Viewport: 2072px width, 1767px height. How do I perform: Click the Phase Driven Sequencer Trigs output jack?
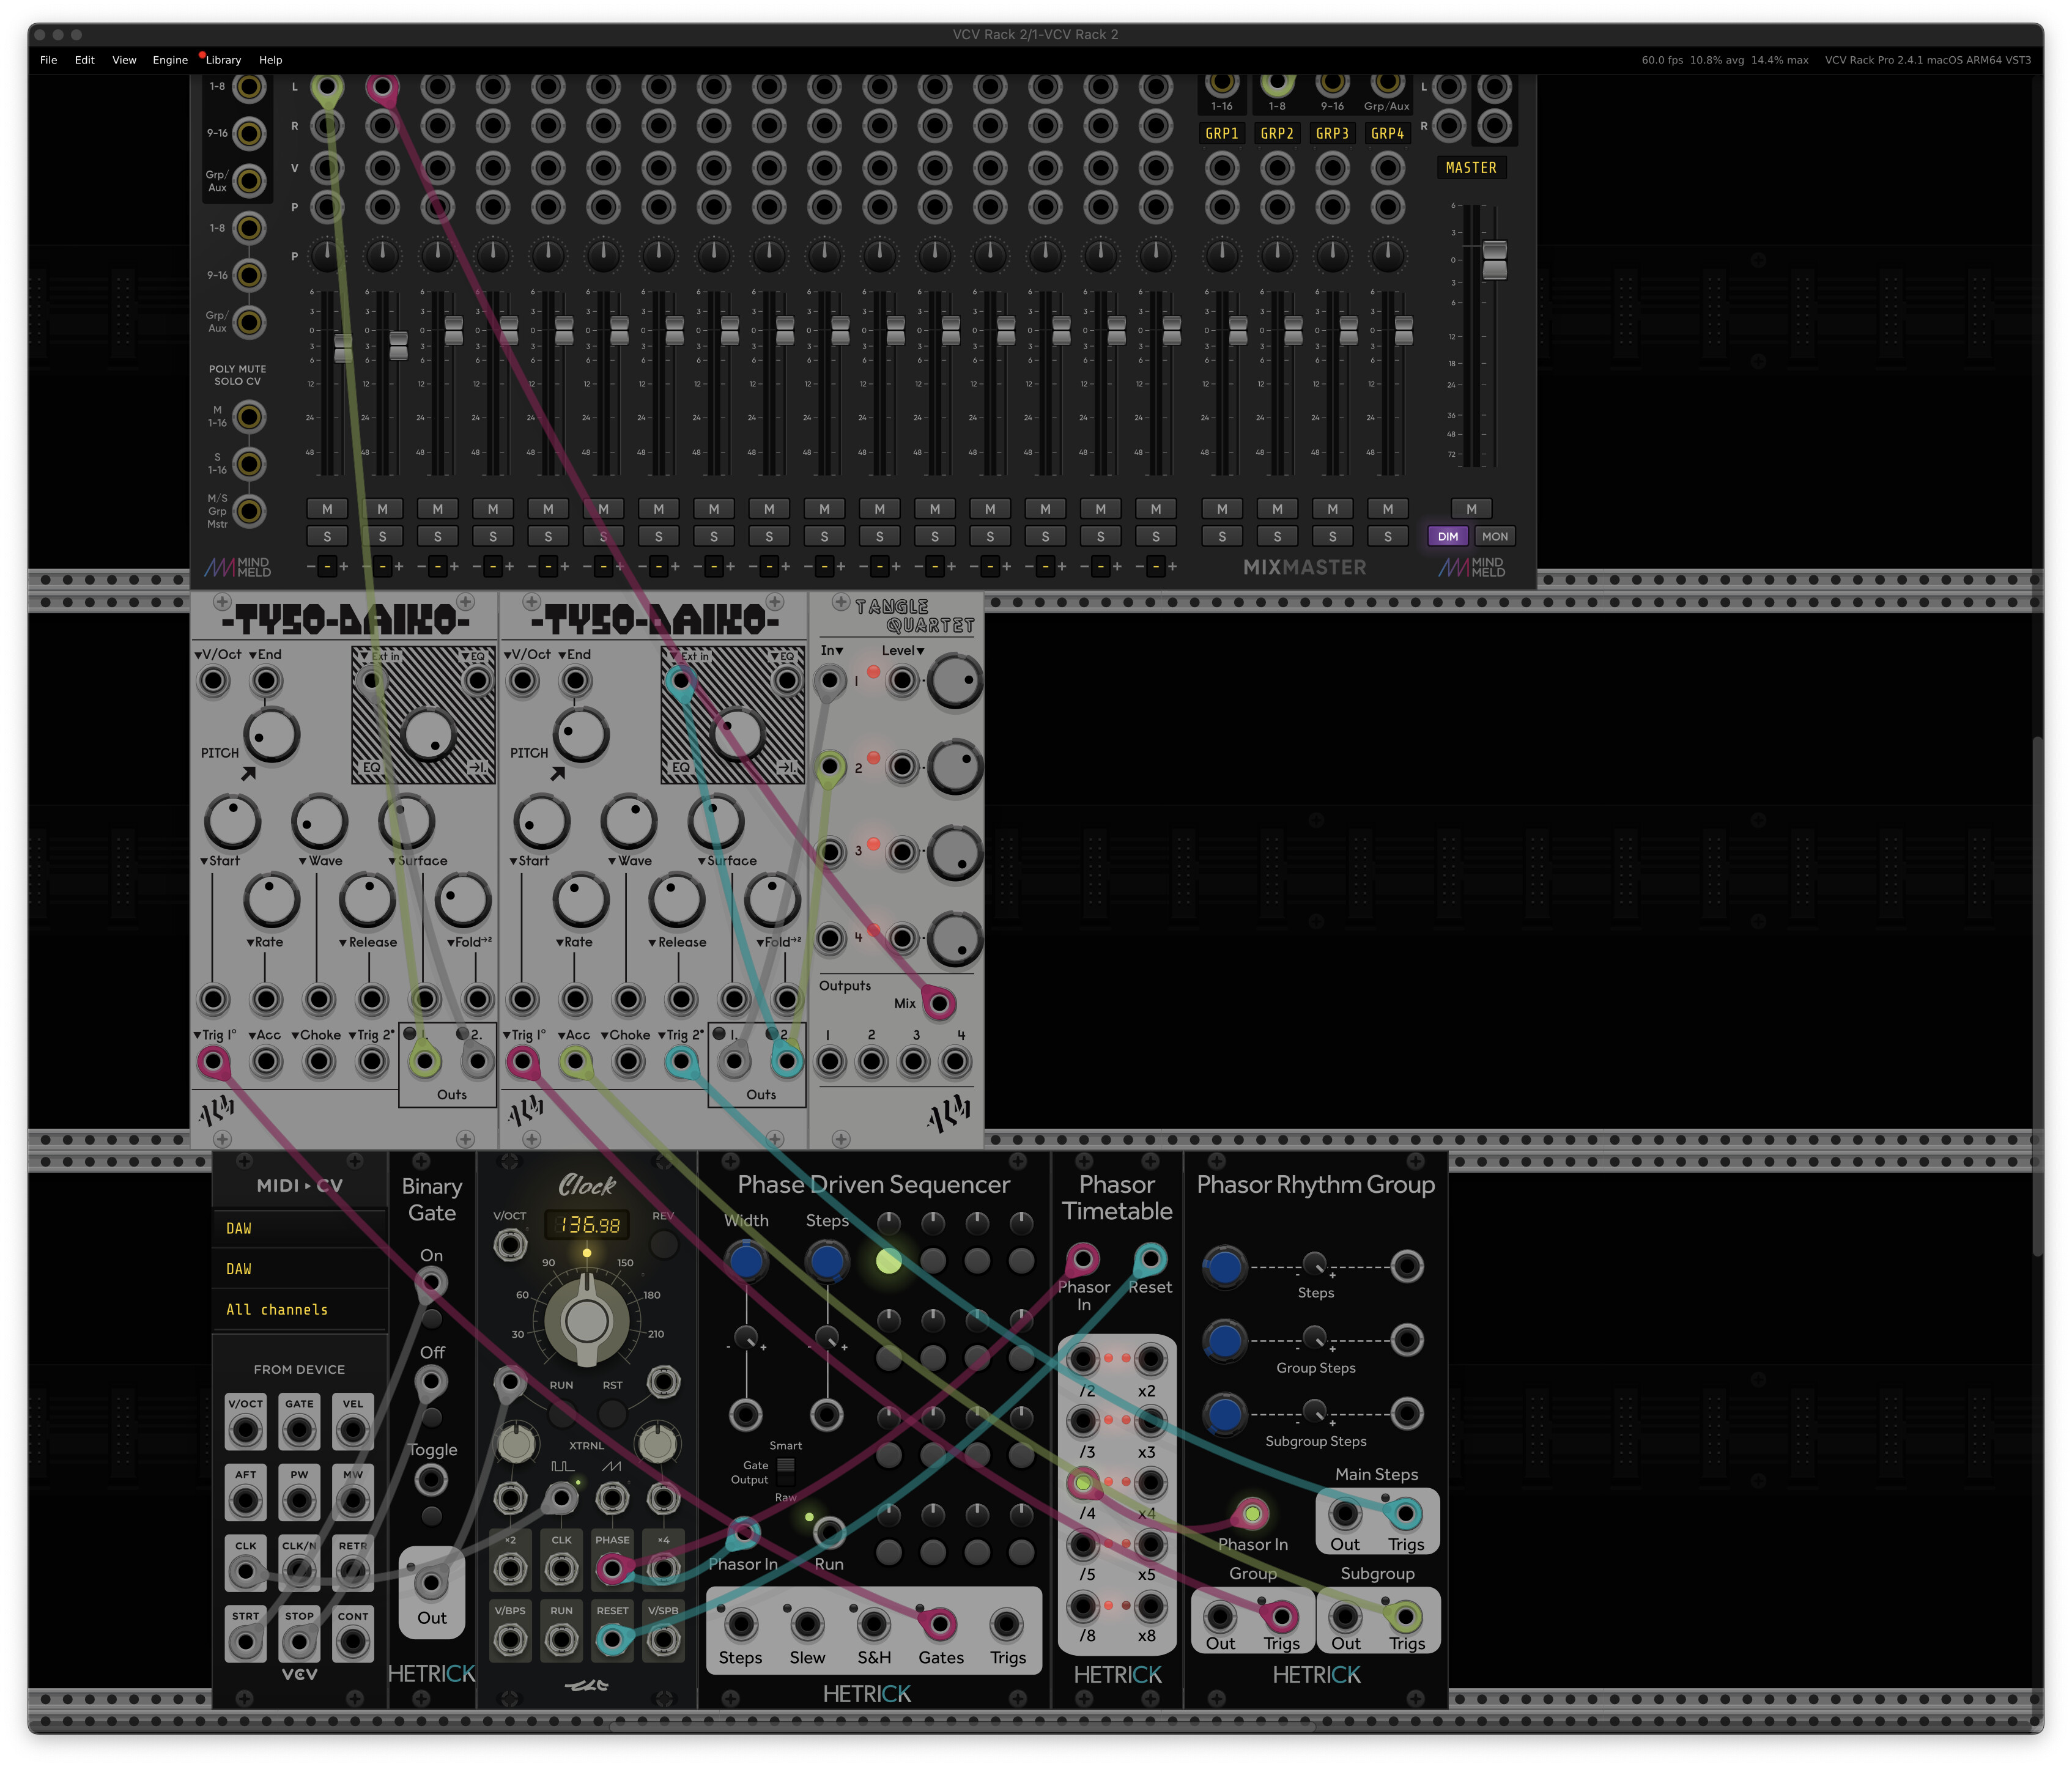pos(1007,1625)
